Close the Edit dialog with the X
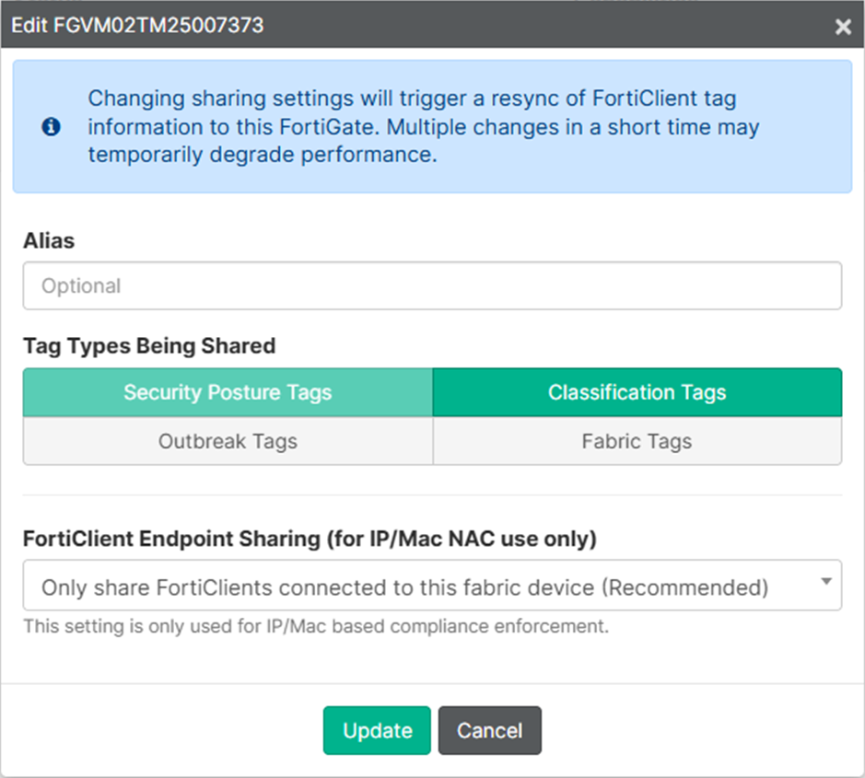Image resolution: width=865 pixels, height=778 pixels. click(842, 27)
